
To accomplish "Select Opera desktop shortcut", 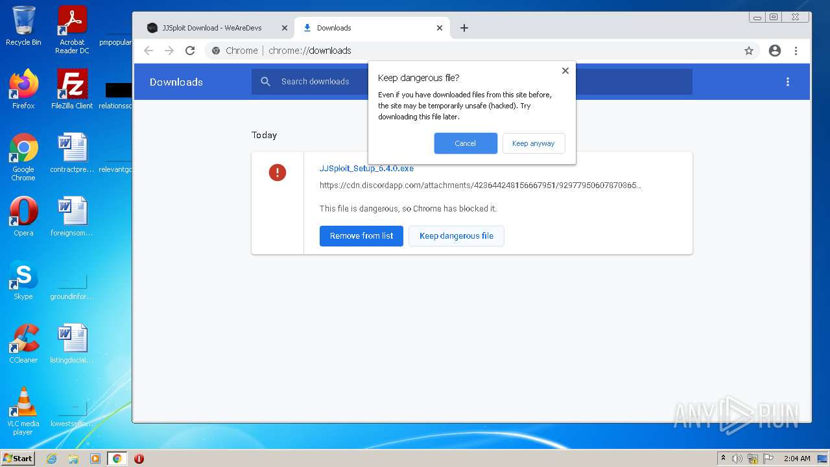I will tap(23, 216).
